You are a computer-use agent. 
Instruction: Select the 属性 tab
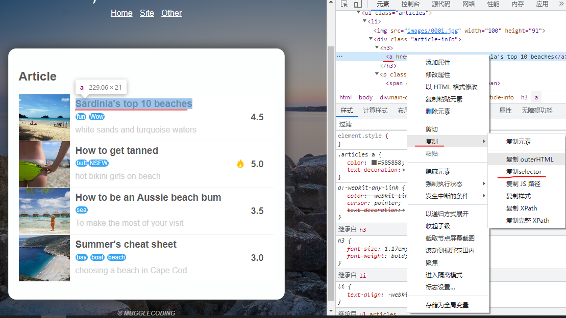point(505,111)
